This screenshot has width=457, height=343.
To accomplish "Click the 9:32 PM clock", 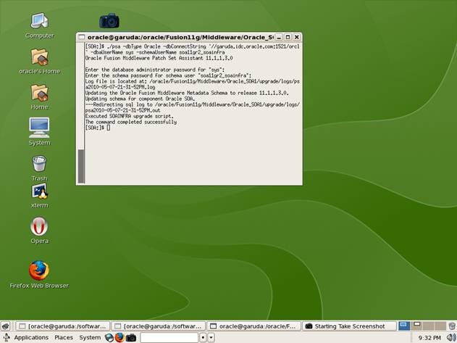I will pyautogui.click(x=429, y=338).
